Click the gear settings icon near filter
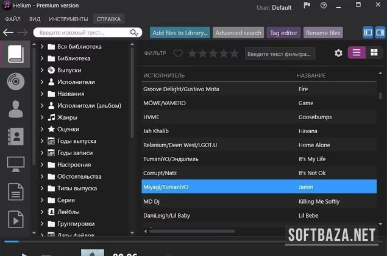The image size is (387, 256). (x=338, y=54)
